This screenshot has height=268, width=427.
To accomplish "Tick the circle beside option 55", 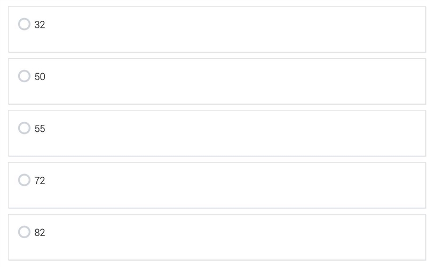I will tap(24, 128).
